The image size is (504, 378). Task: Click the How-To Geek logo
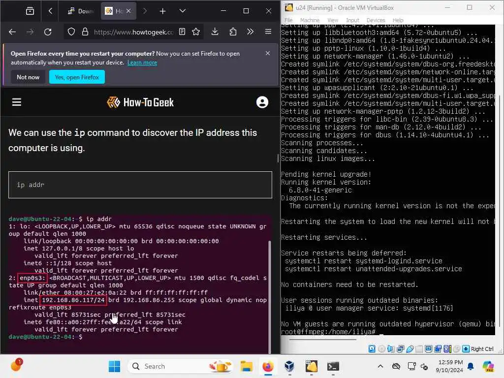(x=140, y=102)
